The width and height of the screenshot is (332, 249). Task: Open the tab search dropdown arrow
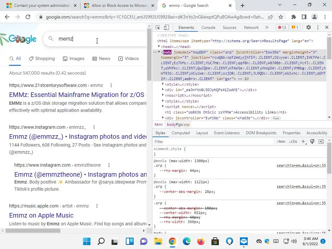279,5
